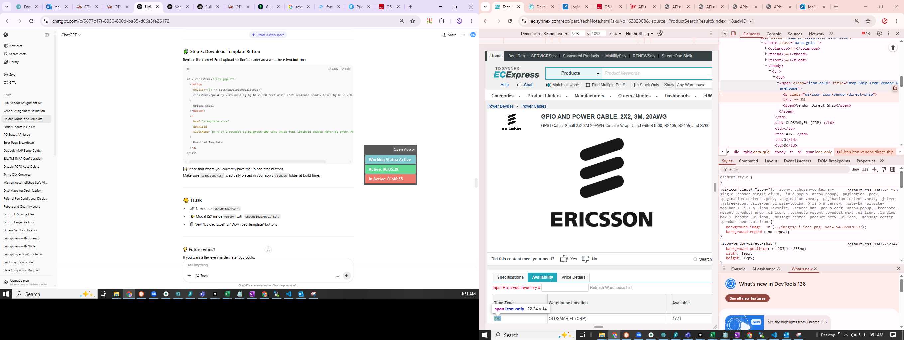Viewport: 904px width, 340px height.
Task: Open Visual Studio Code from left taskbar
Action: 288,294
